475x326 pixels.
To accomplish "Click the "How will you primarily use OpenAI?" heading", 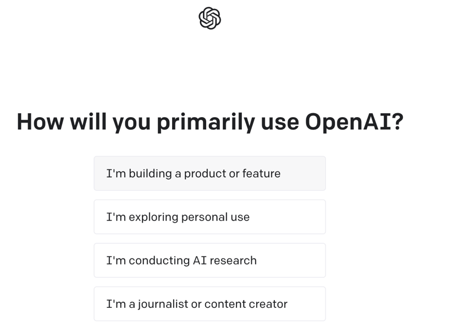I will point(210,122).
